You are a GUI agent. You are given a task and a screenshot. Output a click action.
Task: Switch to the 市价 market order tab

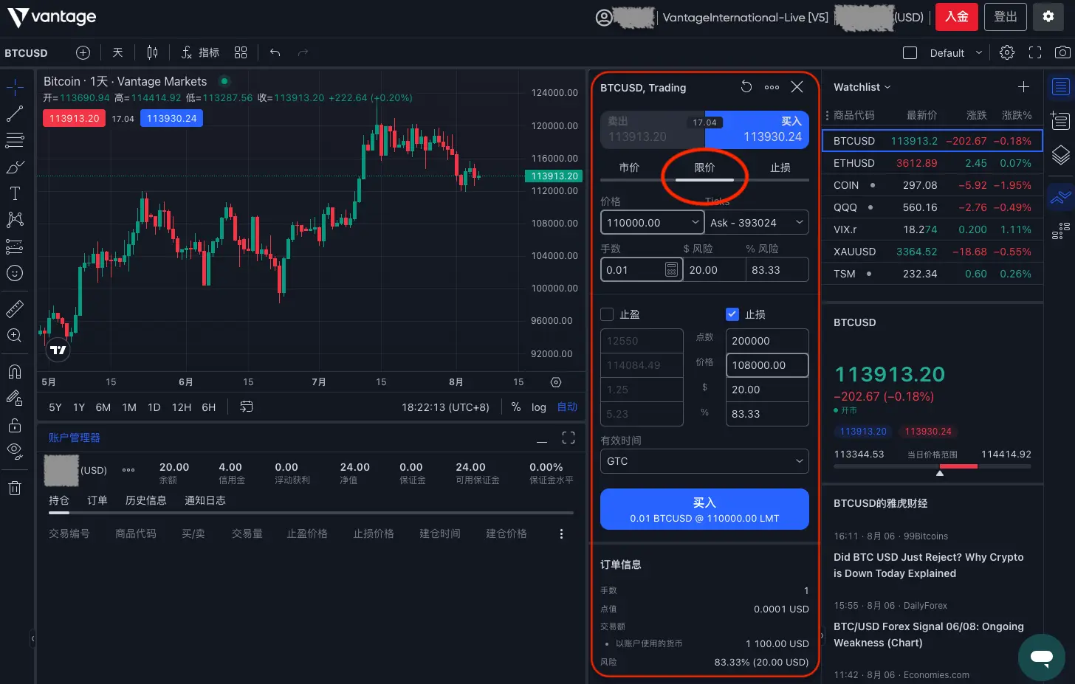(629, 167)
